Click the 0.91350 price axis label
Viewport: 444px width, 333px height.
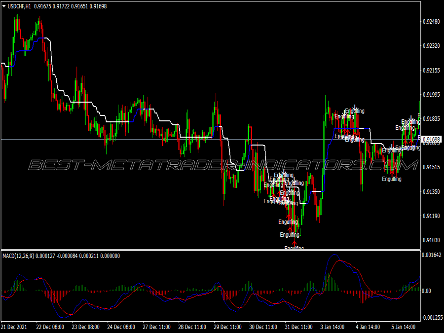pyautogui.click(x=432, y=192)
